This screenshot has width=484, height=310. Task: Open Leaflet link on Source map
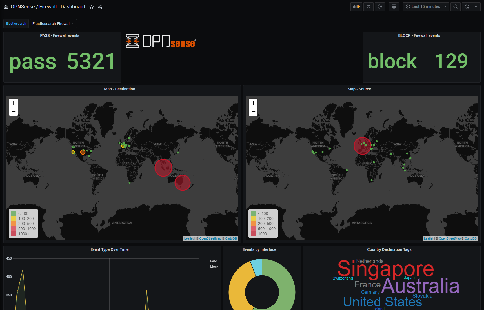coord(429,238)
